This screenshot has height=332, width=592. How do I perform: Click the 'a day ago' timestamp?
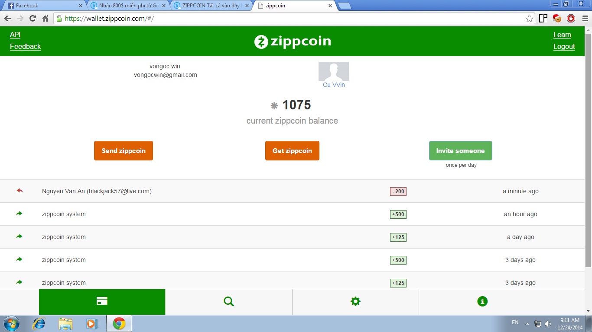click(520, 237)
